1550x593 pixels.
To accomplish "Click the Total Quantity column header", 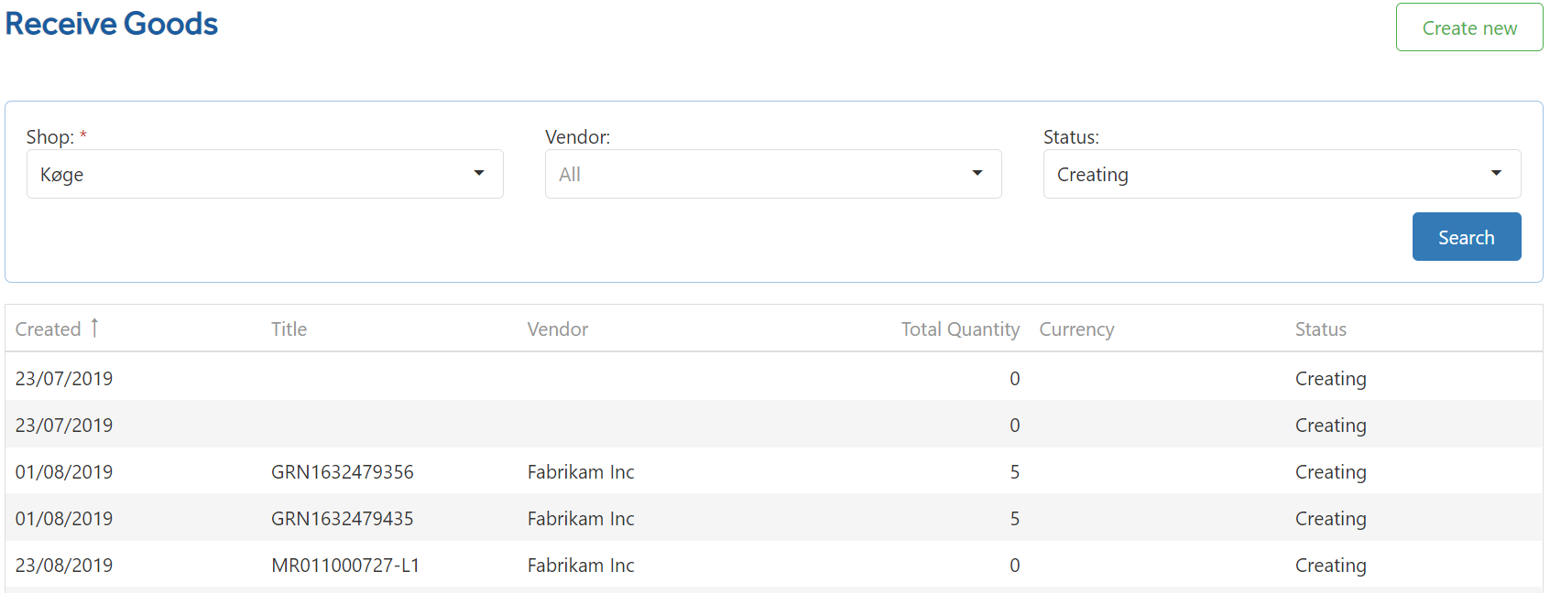I will 960,329.
